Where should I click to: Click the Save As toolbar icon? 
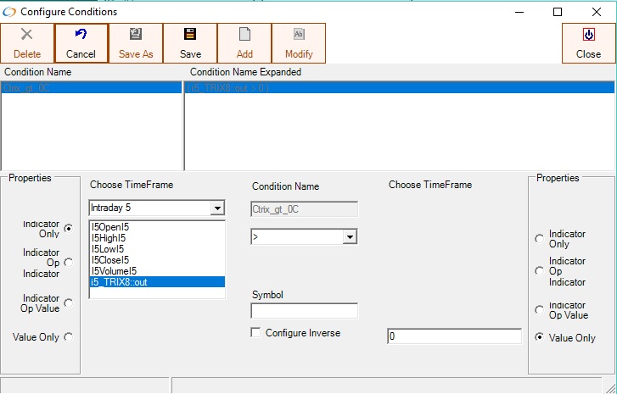136,42
